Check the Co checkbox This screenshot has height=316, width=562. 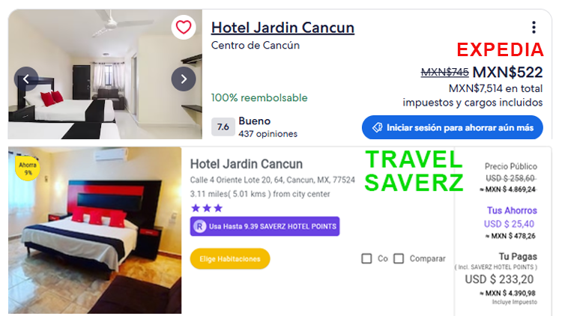click(366, 258)
